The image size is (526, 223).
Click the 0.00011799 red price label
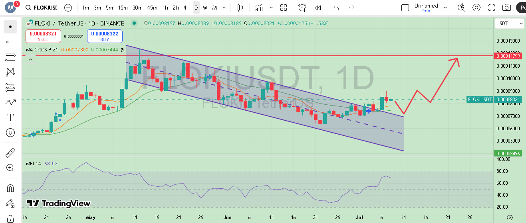click(x=508, y=56)
